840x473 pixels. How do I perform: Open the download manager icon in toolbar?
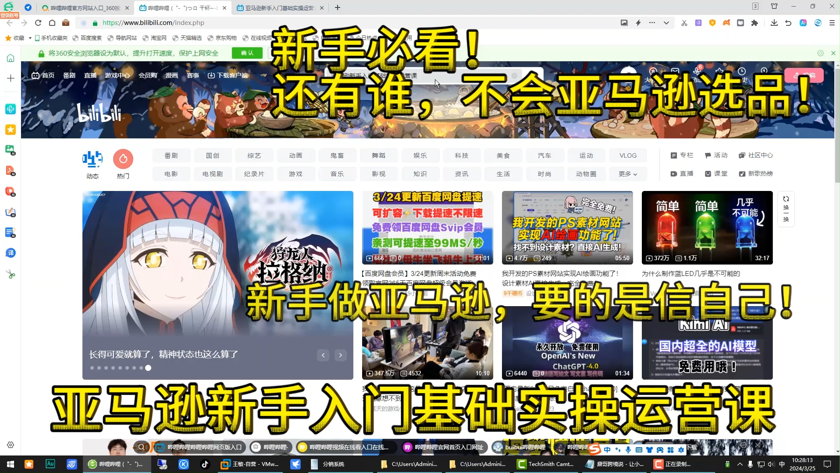pos(774,22)
